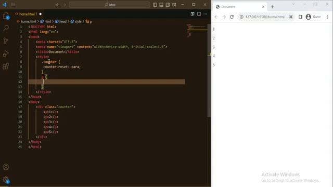Open the Manage gear menu

pos(6,180)
